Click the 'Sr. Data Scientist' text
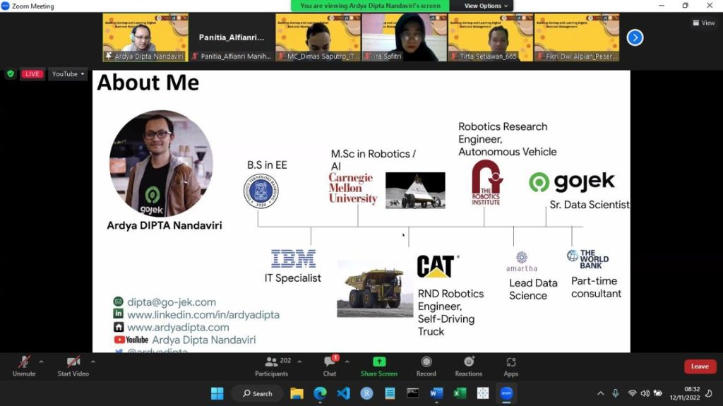 pos(590,205)
